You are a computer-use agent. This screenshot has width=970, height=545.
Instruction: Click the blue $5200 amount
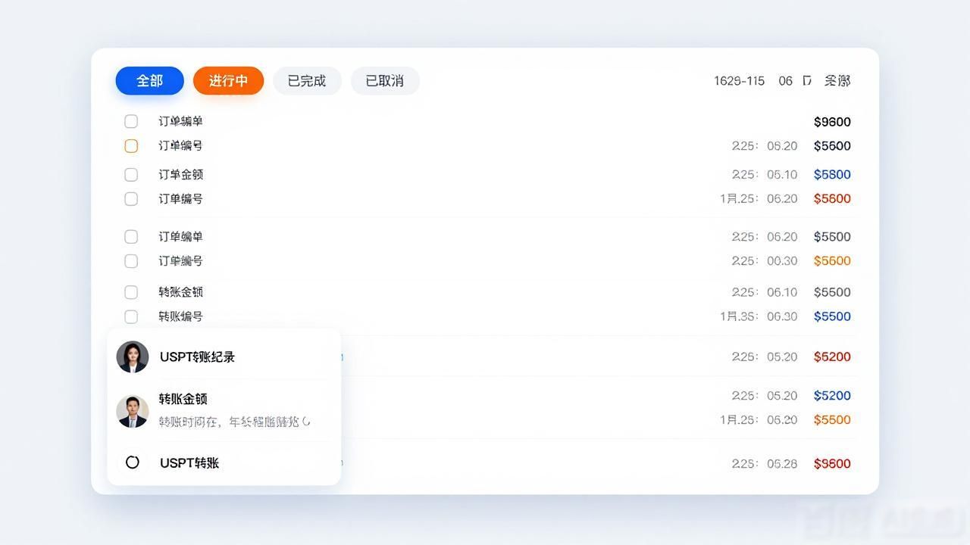(x=832, y=396)
